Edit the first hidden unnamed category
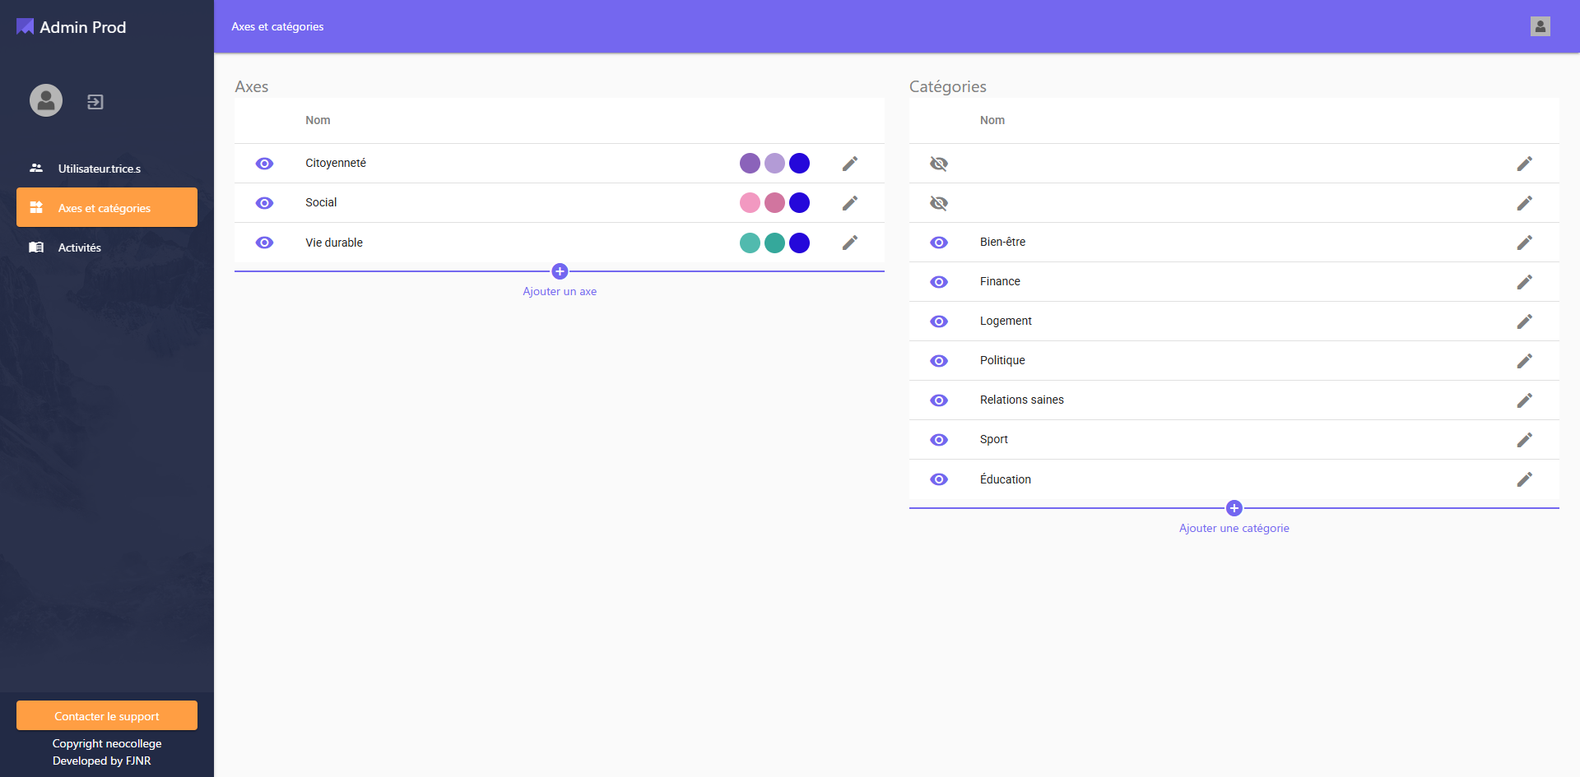The width and height of the screenshot is (1580, 777). (x=1525, y=164)
